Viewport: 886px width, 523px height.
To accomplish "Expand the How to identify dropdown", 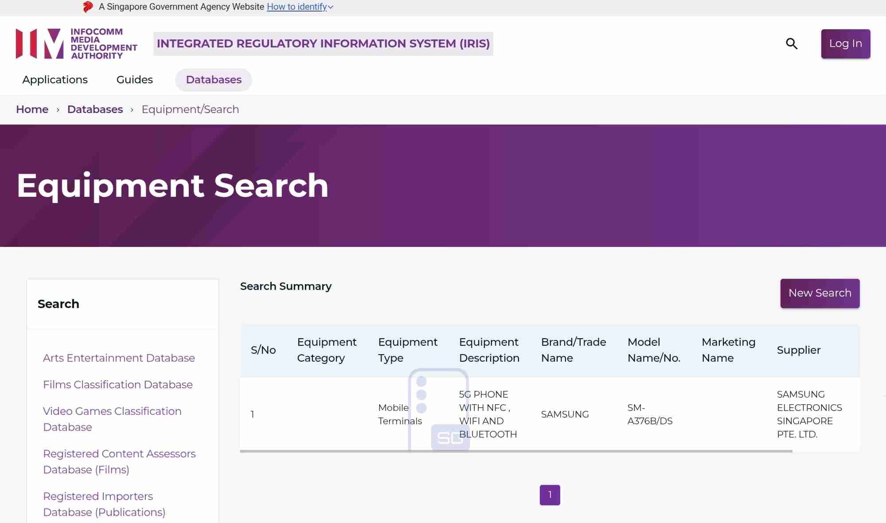I will 300,7.
